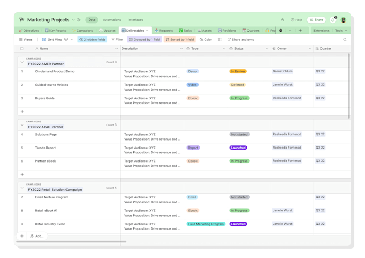Select the In Review status on On-demand Product Demo
Screen dimensions: 365x258
click(238, 71)
